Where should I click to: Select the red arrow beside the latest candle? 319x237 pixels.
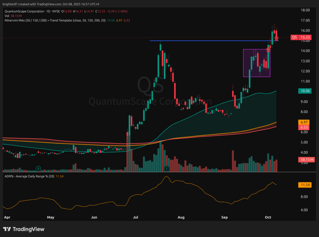point(276,37)
